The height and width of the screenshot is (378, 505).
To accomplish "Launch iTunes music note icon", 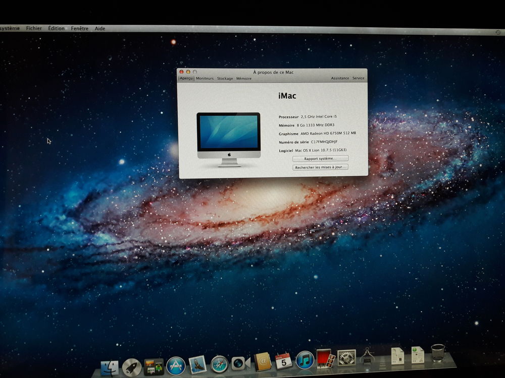I will 305,360.
